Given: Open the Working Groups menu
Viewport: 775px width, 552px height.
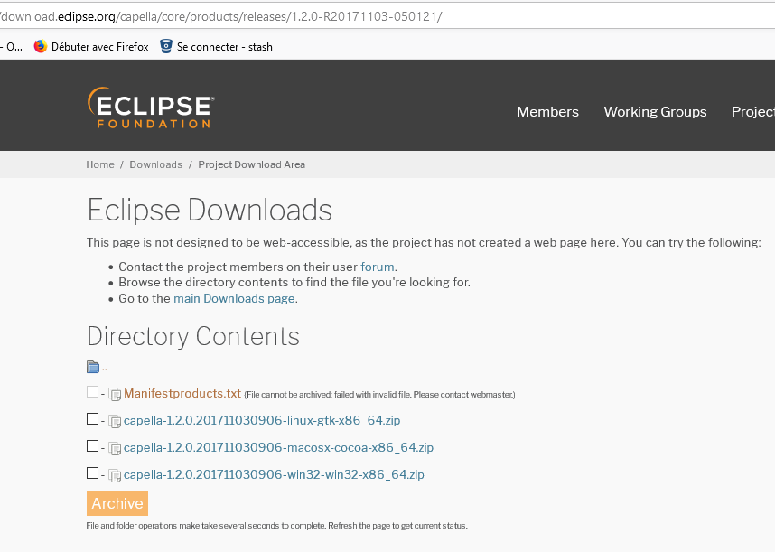Looking at the screenshot, I should [655, 112].
